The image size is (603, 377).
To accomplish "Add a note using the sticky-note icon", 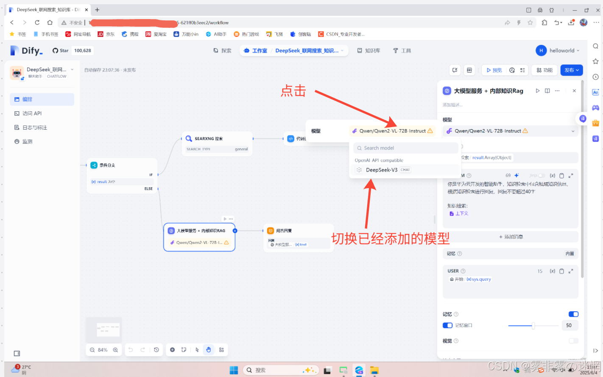I will (184, 350).
